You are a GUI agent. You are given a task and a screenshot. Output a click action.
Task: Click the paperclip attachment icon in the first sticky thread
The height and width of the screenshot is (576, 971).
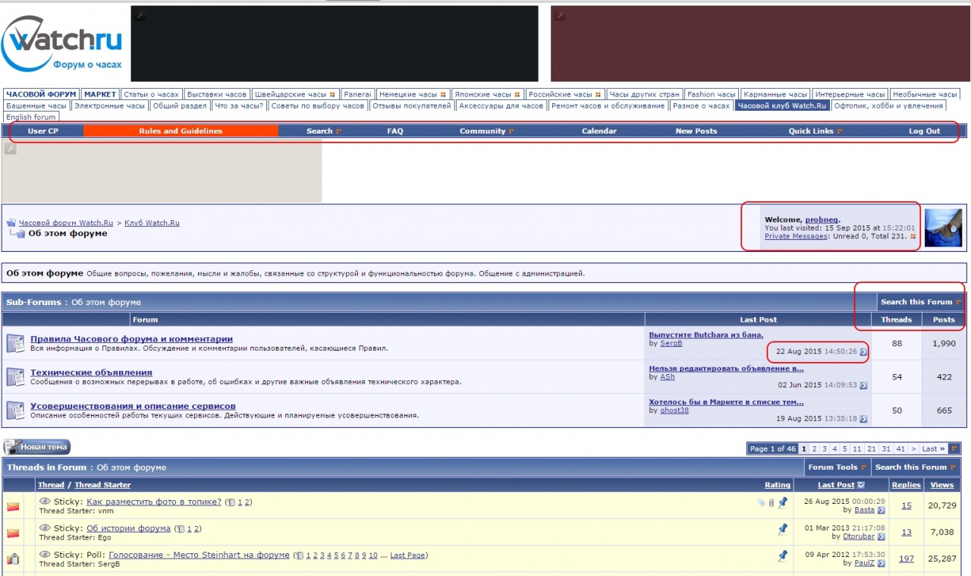tap(771, 502)
